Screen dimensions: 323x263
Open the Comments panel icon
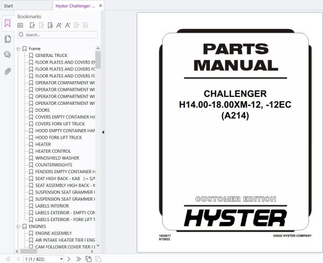pyautogui.click(x=8, y=54)
